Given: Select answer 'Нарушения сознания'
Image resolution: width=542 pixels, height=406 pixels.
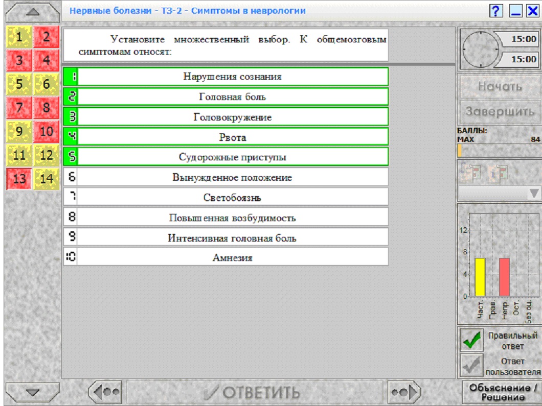Looking at the screenshot, I should tap(225, 77).
